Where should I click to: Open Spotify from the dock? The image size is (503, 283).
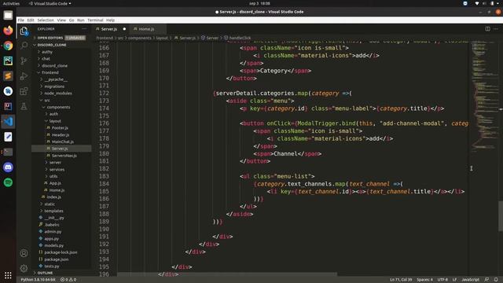(8, 182)
